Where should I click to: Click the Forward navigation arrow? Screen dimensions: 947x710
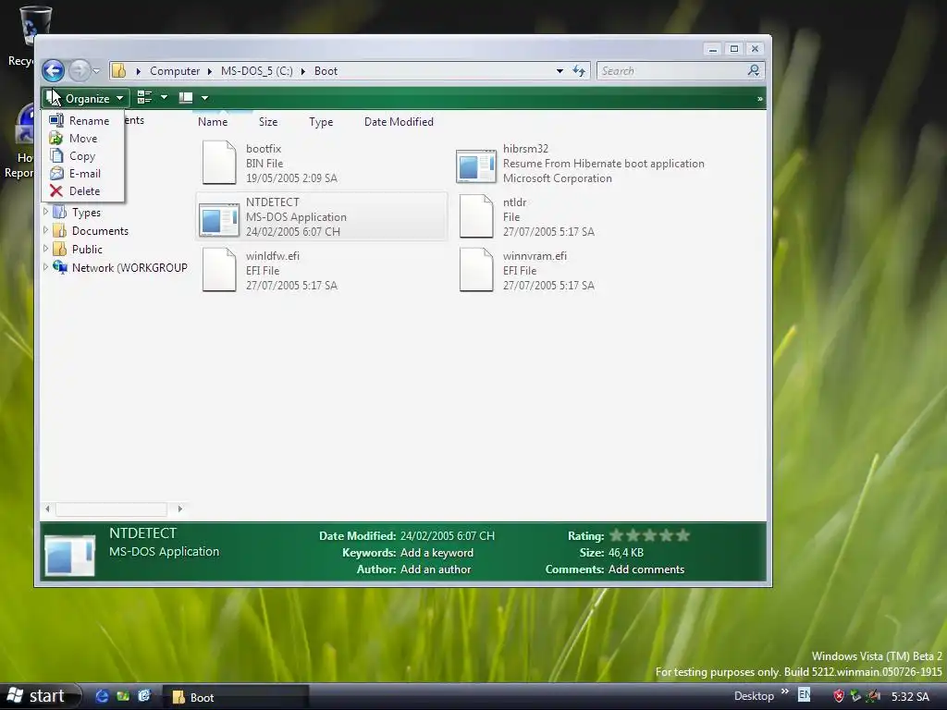[79, 70]
